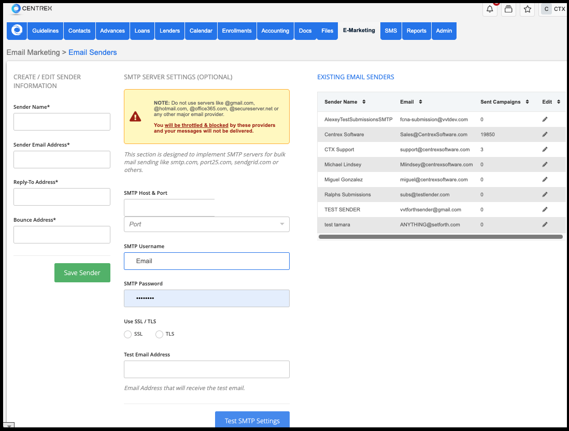Click vvtforthsender@gmail.com email cell

click(x=431, y=210)
